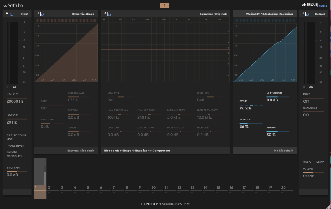The image size is (331, 209).
Task: Click the Output section A|CA icon
Action: click(x=306, y=14)
